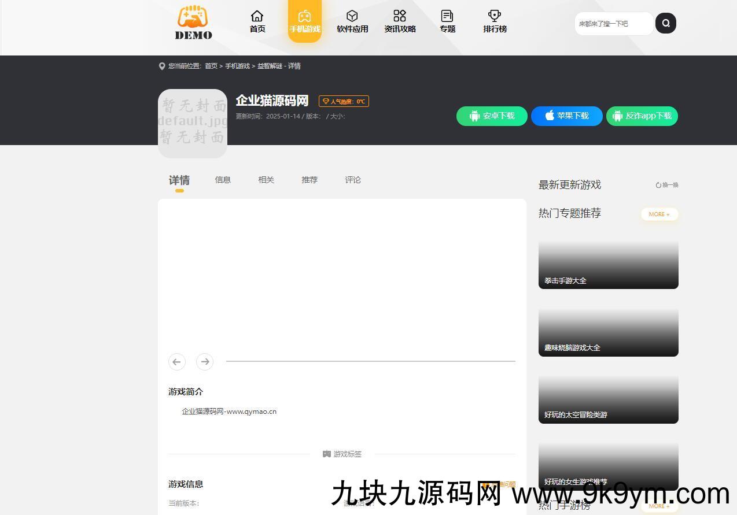Screen dimensions: 737x515
Task: Refresh the list with 换一换
Action: pos(667,185)
